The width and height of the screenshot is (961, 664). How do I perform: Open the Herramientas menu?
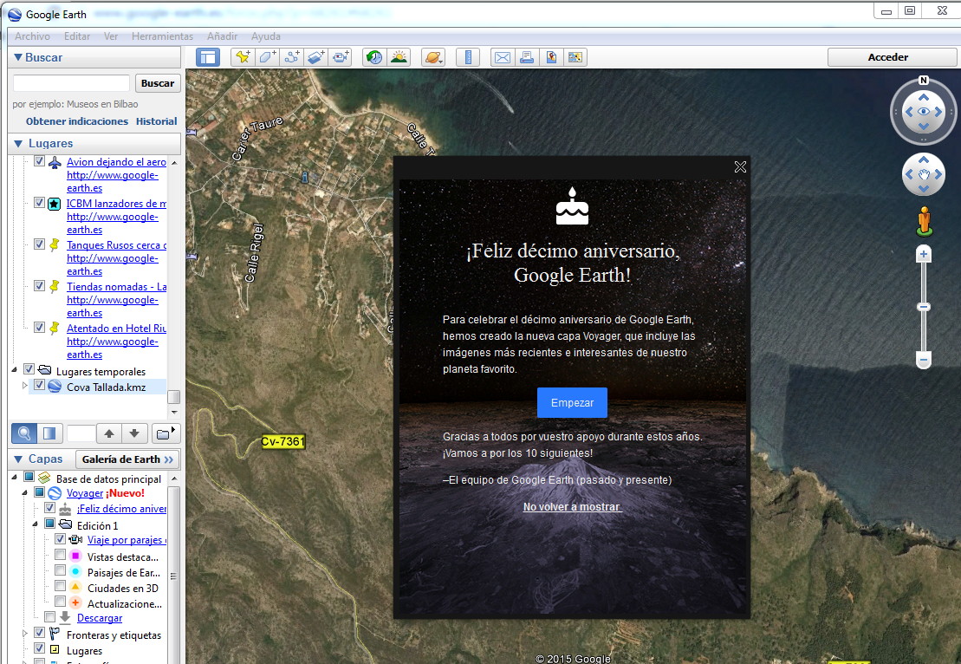pyautogui.click(x=162, y=36)
